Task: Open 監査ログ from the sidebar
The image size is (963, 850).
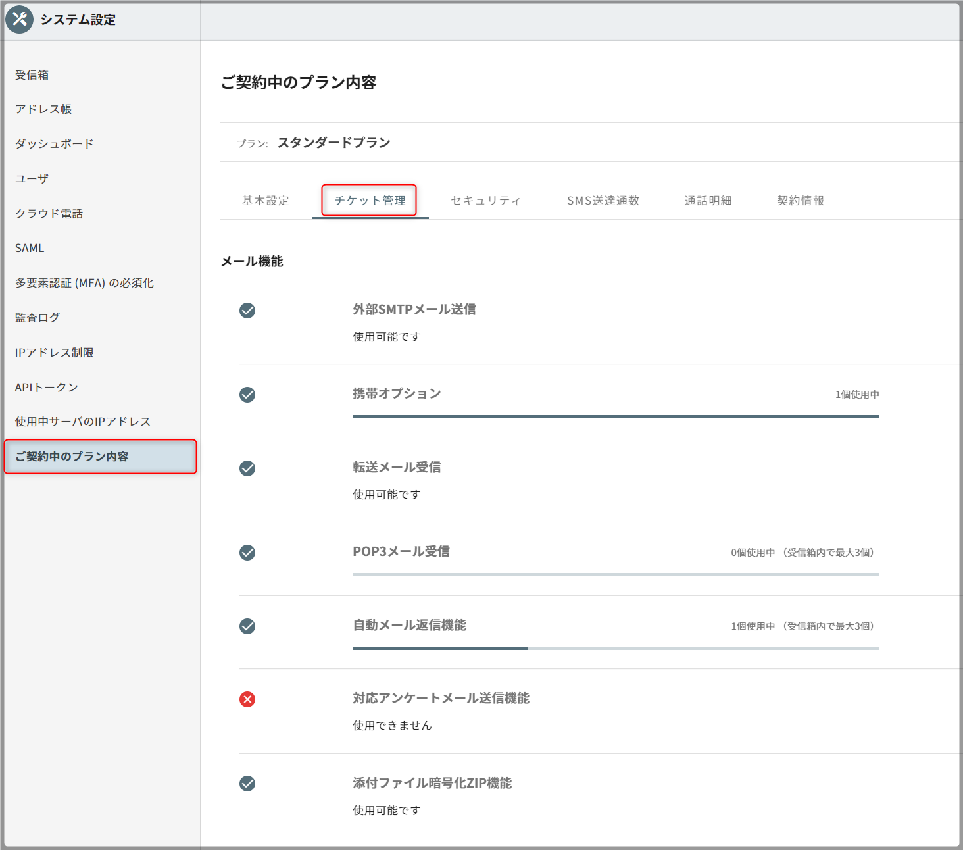Action: [37, 318]
